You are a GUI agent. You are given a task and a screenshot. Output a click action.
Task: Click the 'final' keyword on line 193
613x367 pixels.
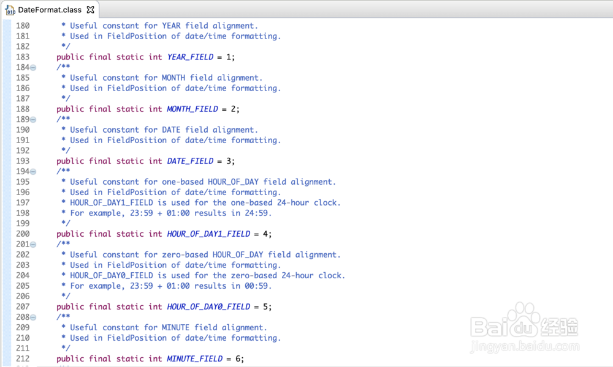(x=100, y=161)
